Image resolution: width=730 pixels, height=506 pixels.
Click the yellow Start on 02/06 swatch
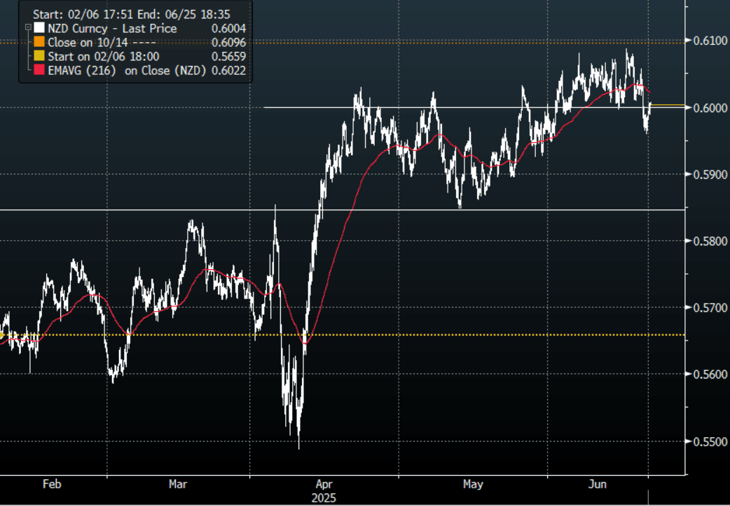coord(39,57)
